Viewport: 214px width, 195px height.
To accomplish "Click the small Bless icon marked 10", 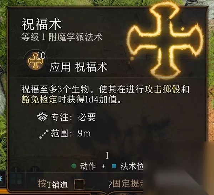I will pyautogui.click(x=36, y=61).
